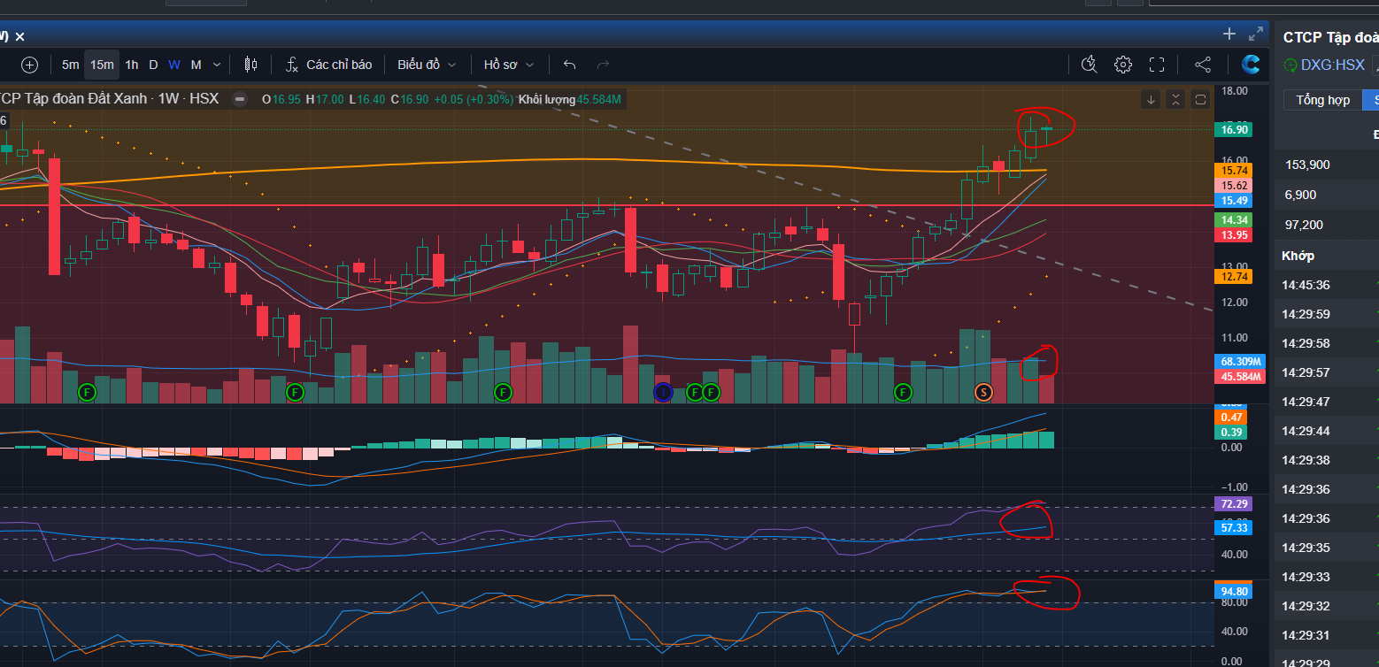Viewport: 1379px width, 667px height.
Task: Collapse the chart legend with minus button
Action: (x=240, y=99)
